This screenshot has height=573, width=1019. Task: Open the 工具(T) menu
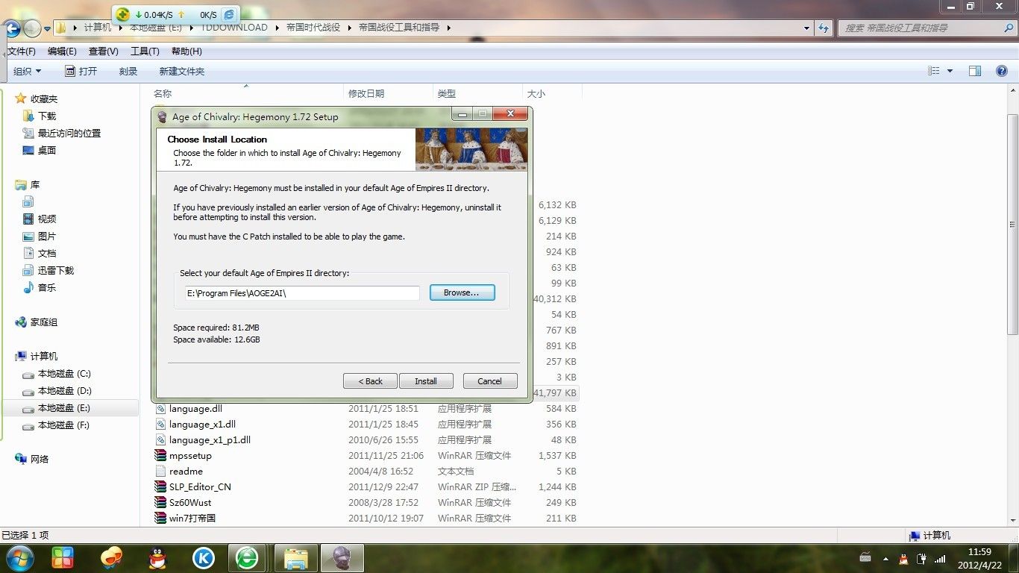point(145,51)
